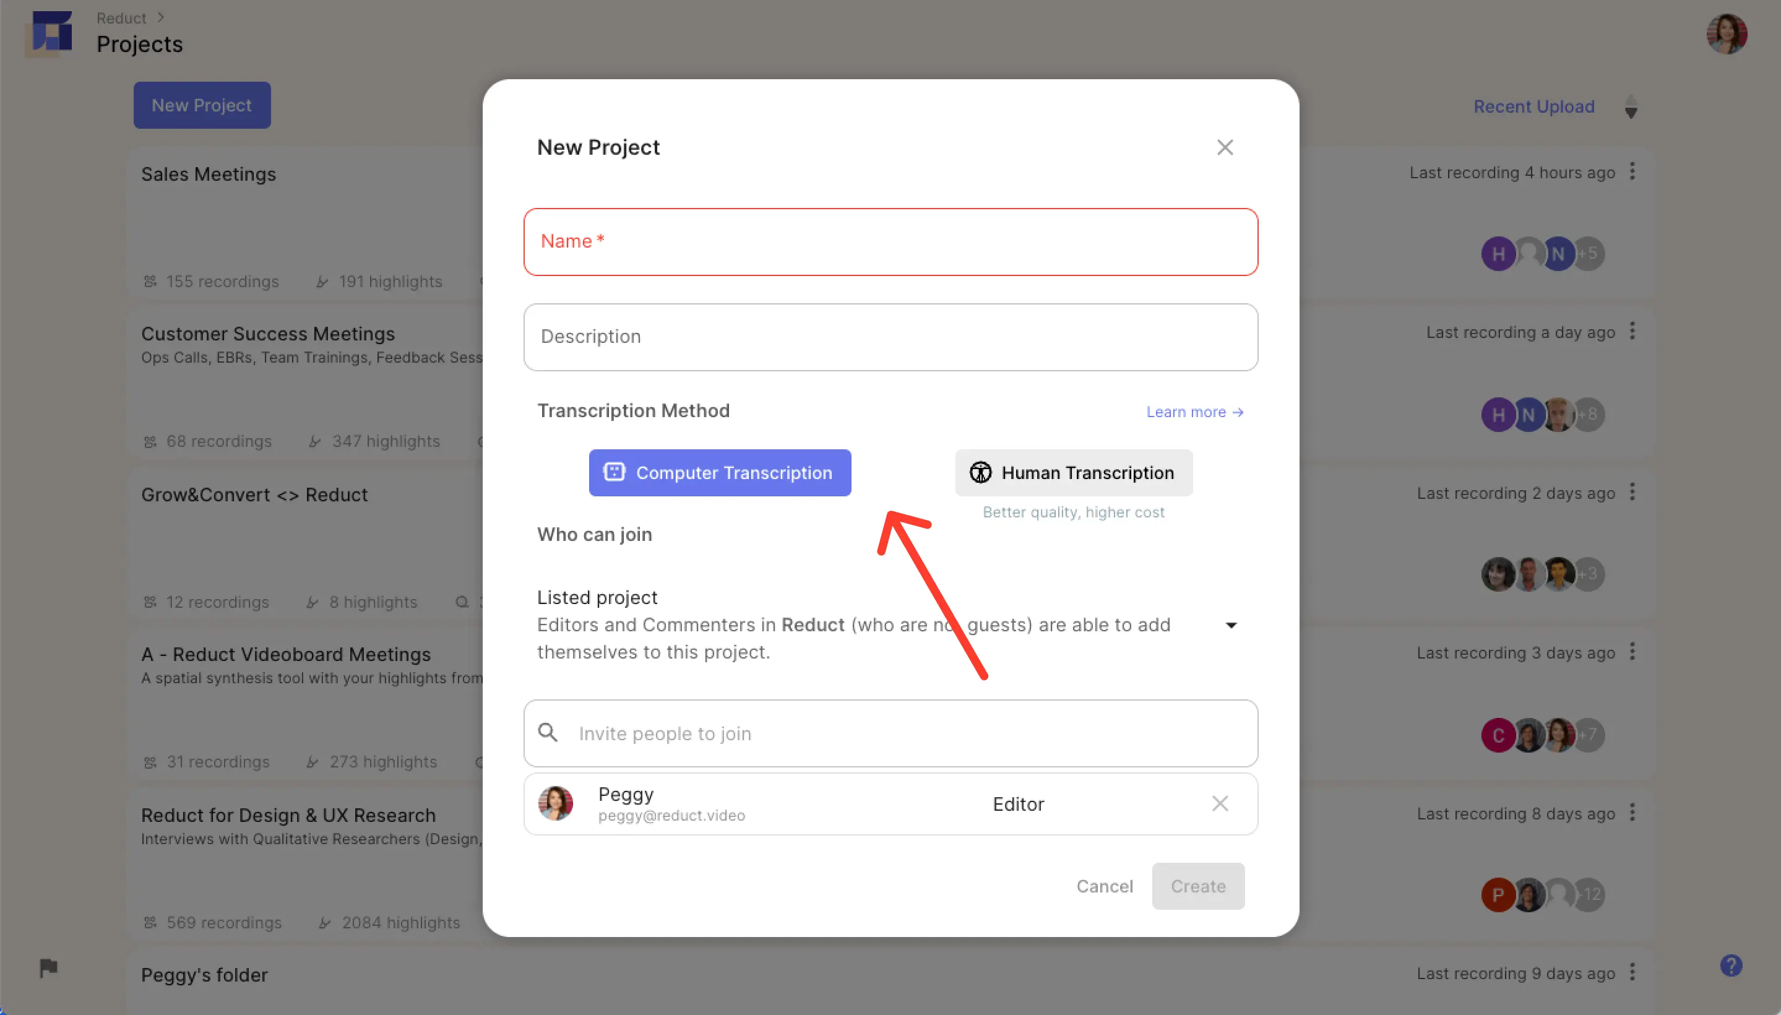Toggle the sort direction arrows

click(1631, 107)
